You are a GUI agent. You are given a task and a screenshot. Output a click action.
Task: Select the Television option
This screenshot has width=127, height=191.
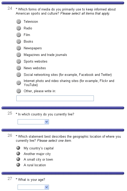pos(19,21)
